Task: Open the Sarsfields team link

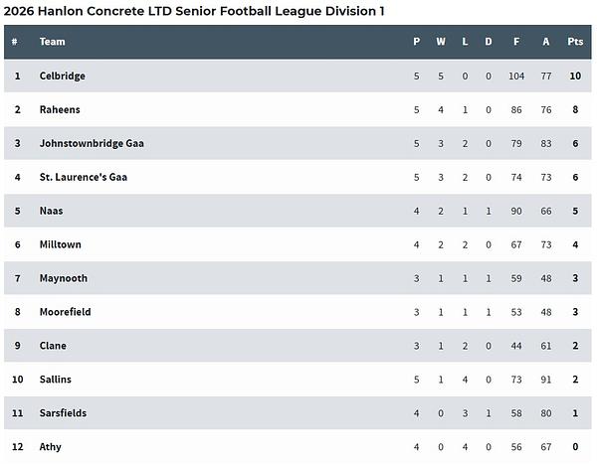Action: tap(64, 413)
